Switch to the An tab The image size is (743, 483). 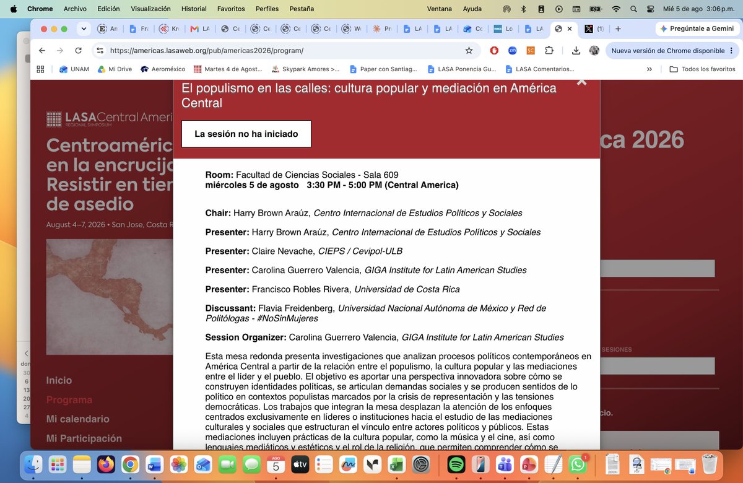(x=108, y=29)
